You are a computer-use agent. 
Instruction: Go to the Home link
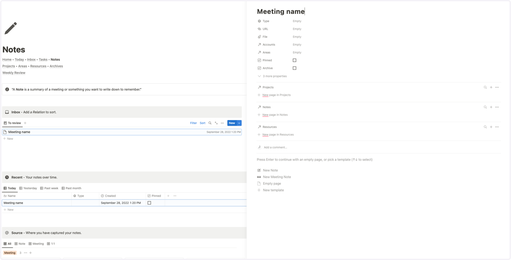coord(7,60)
